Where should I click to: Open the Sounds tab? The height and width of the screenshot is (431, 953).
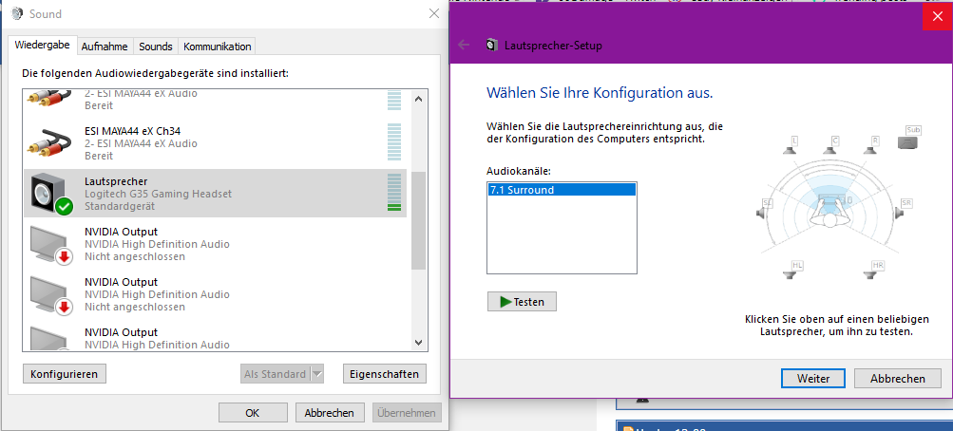click(x=155, y=47)
